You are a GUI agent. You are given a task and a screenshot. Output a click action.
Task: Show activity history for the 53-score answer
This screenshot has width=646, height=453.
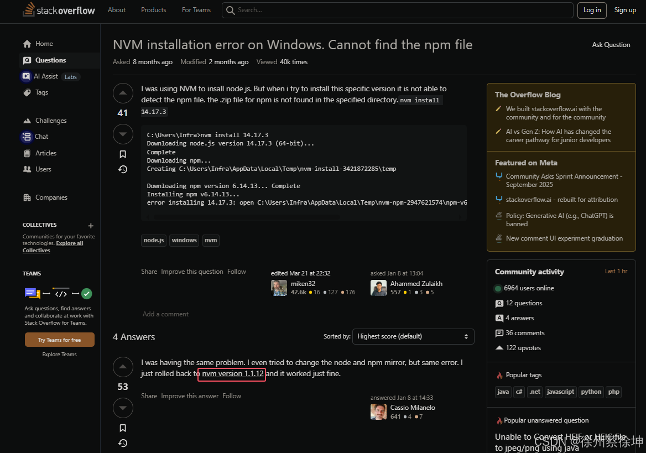tap(123, 443)
